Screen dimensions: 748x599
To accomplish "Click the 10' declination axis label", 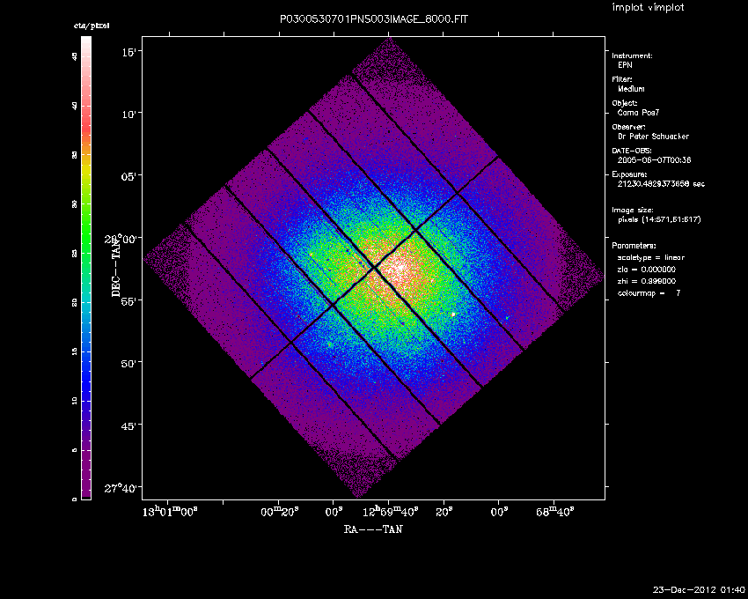I will pyautogui.click(x=128, y=114).
